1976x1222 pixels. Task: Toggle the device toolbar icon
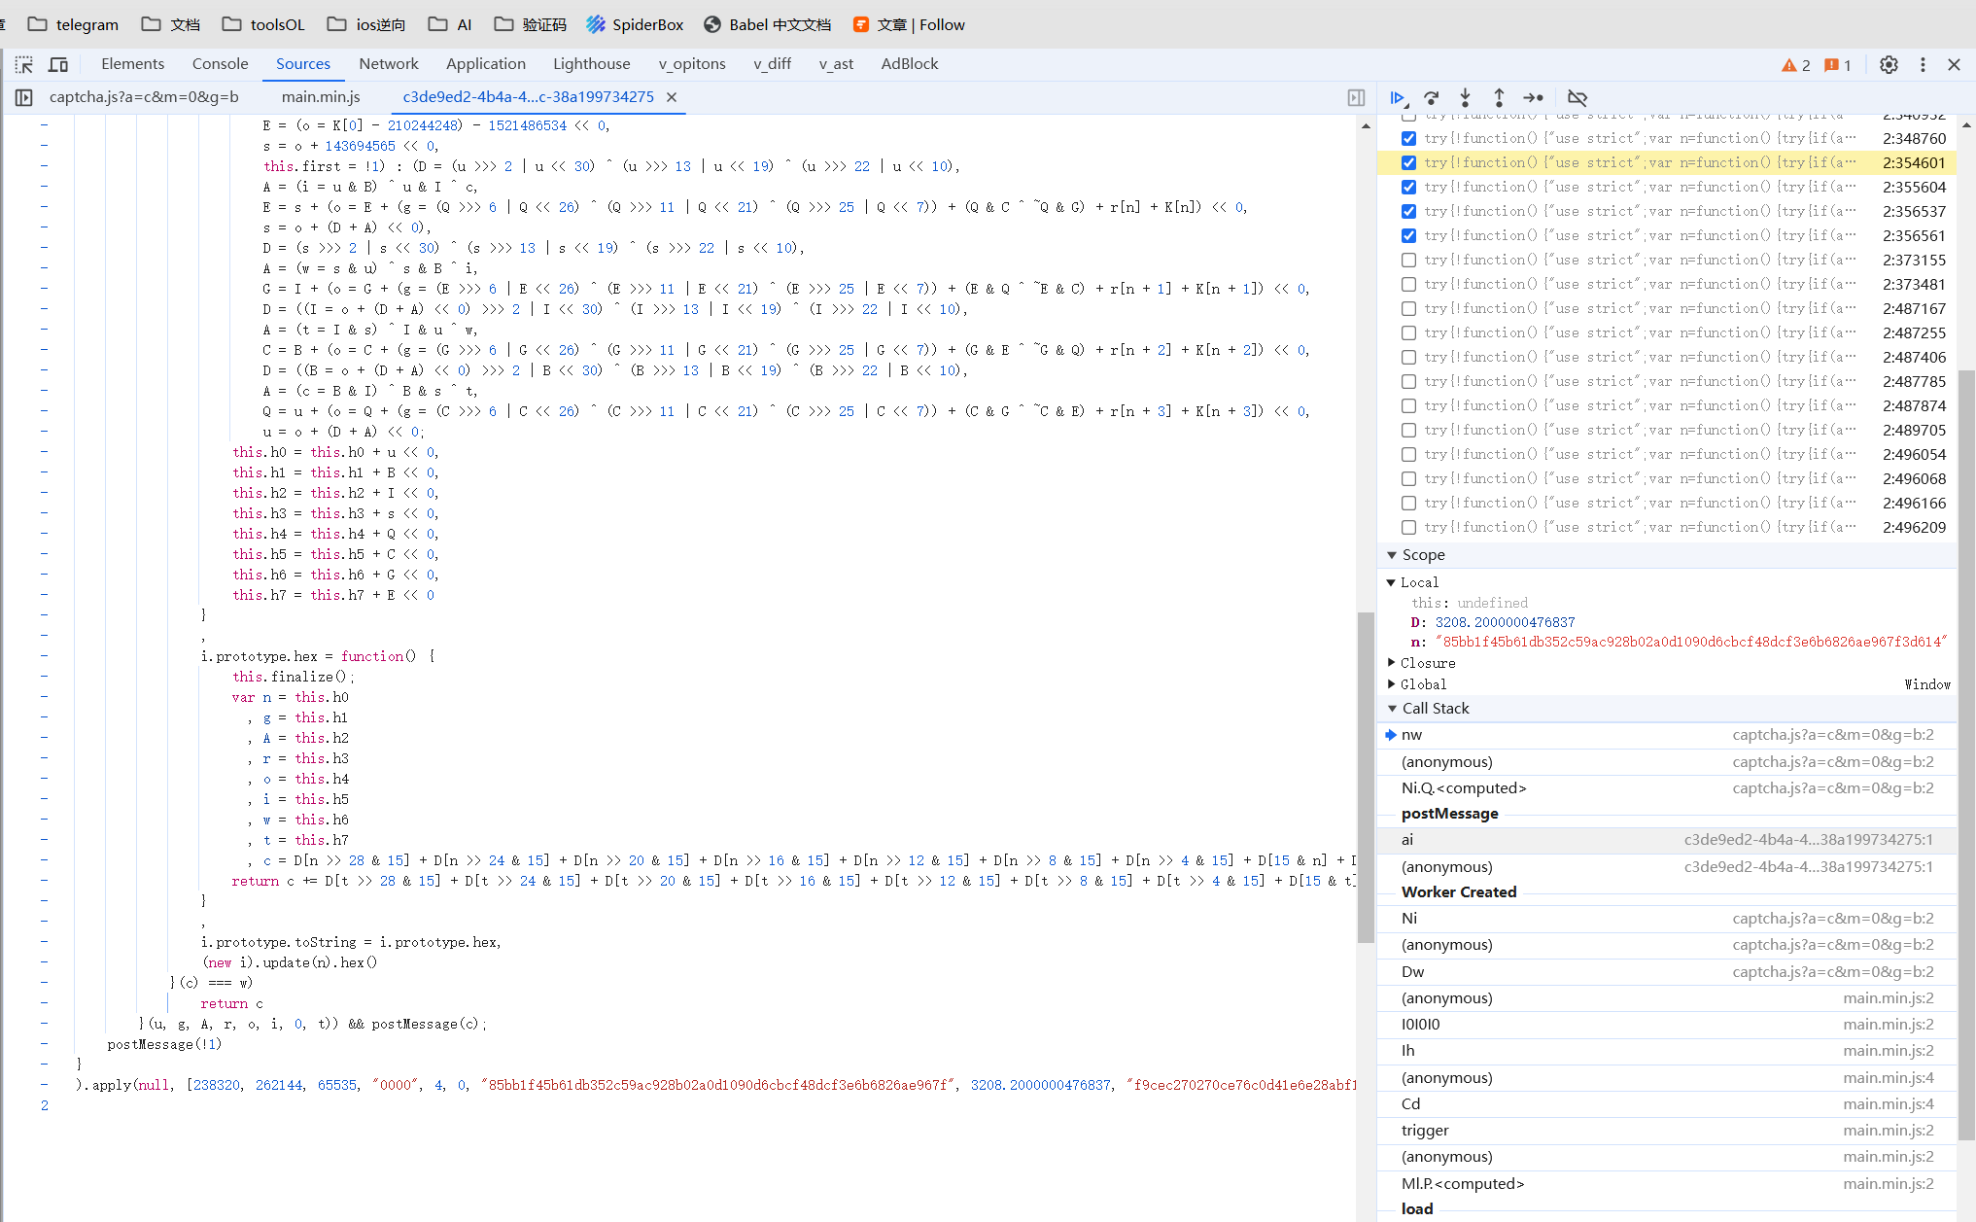point(58,64)
